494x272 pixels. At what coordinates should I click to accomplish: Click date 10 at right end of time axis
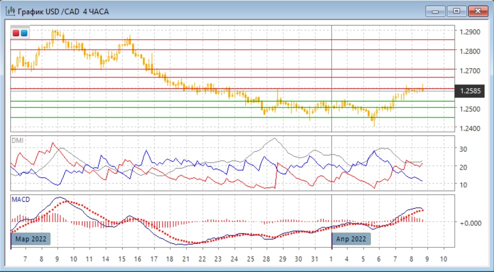(443, 259)
